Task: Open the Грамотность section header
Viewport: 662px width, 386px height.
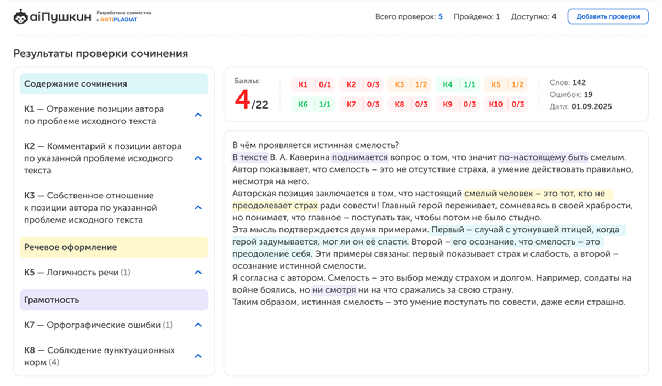Action: [114, 300]
